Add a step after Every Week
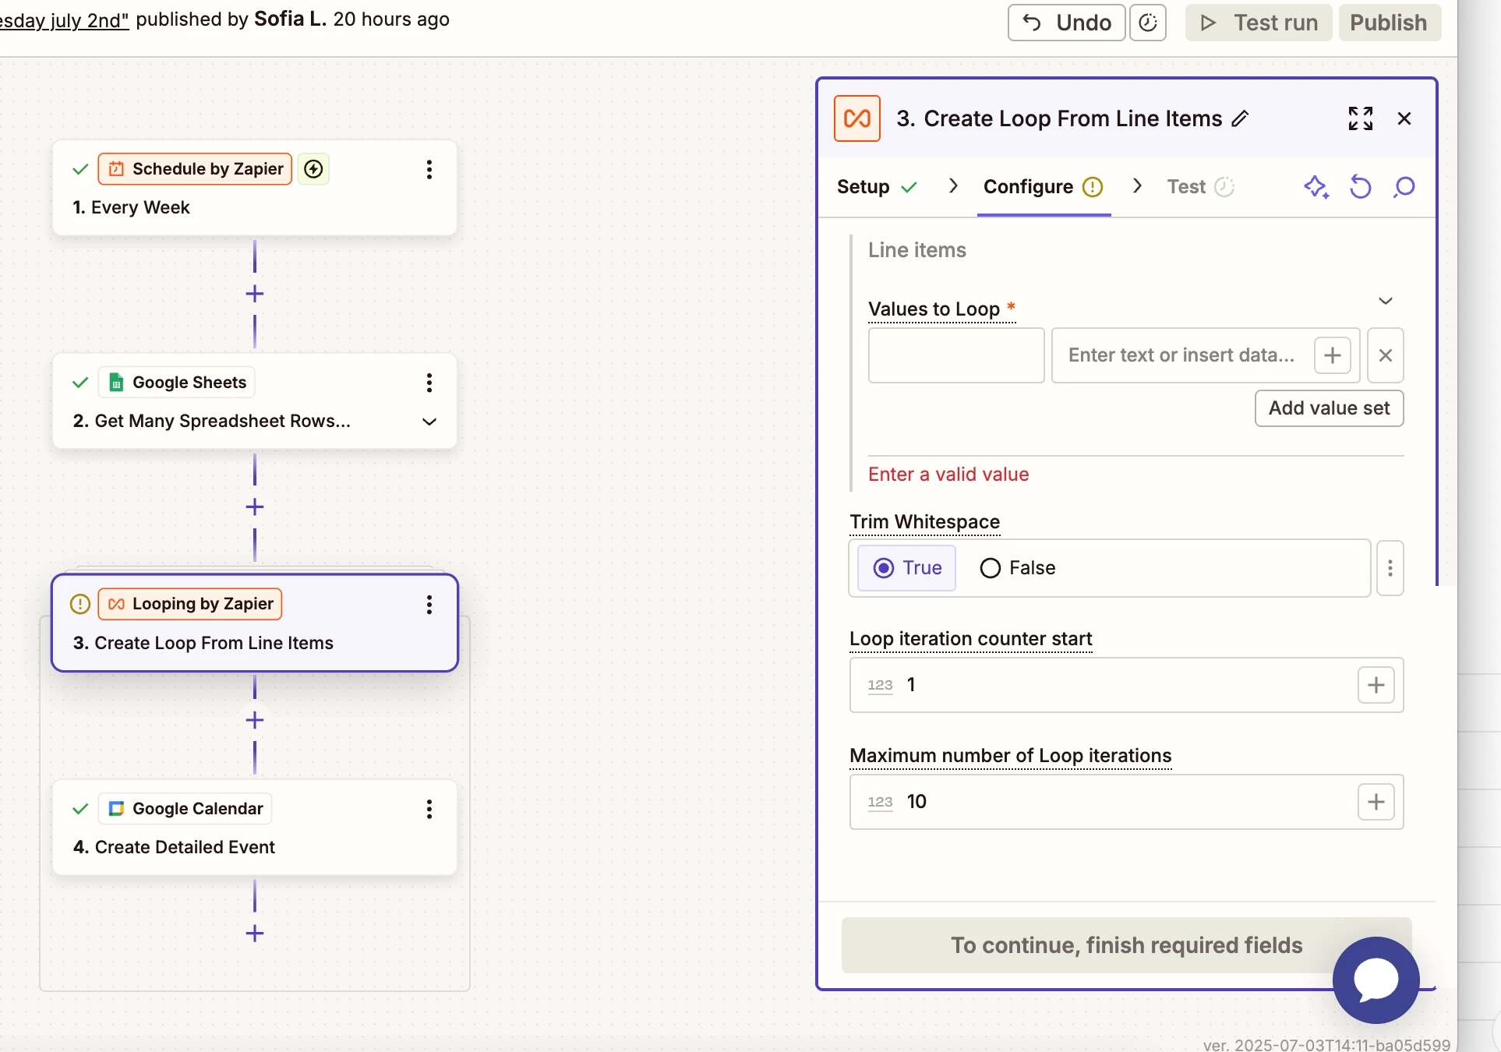Viewport: 1501px width, 1052px height. (x=255, y=294)
